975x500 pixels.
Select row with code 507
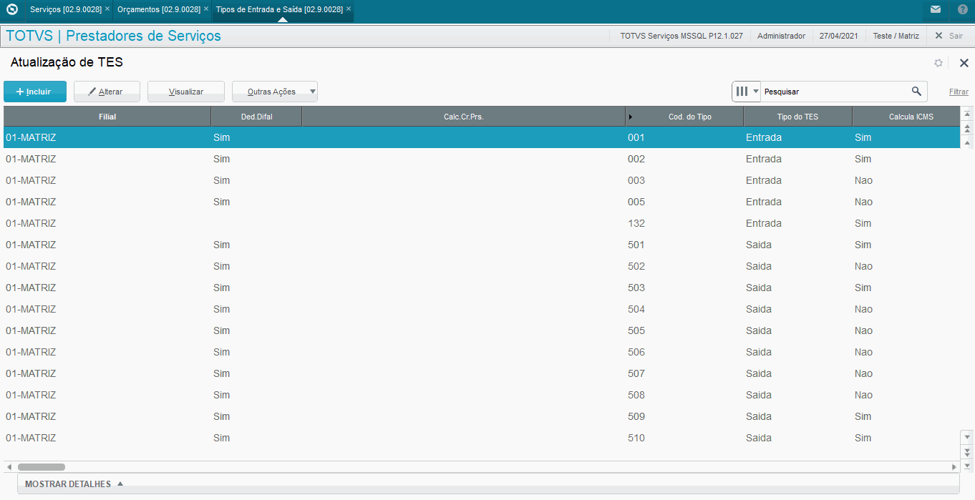pyautogui.click(x=482, y=373)
